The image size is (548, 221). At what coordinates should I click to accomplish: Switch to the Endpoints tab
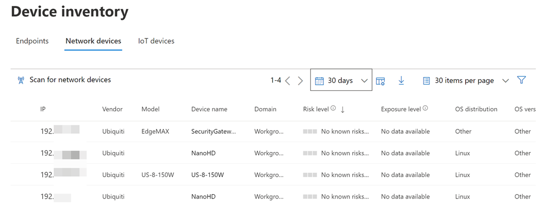click(32, 41)
